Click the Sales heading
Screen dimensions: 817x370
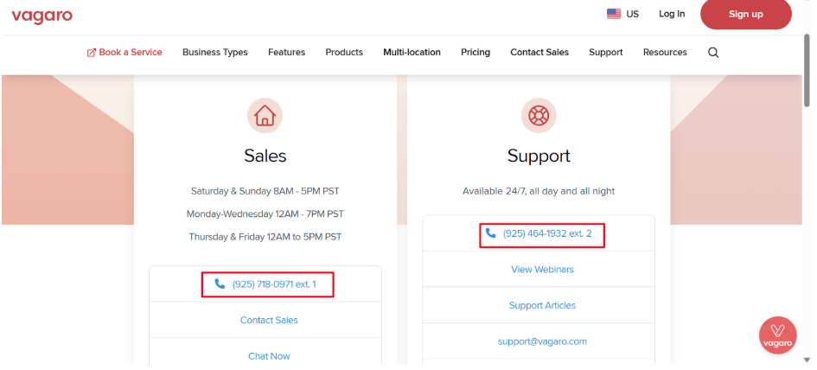point(265,156)
